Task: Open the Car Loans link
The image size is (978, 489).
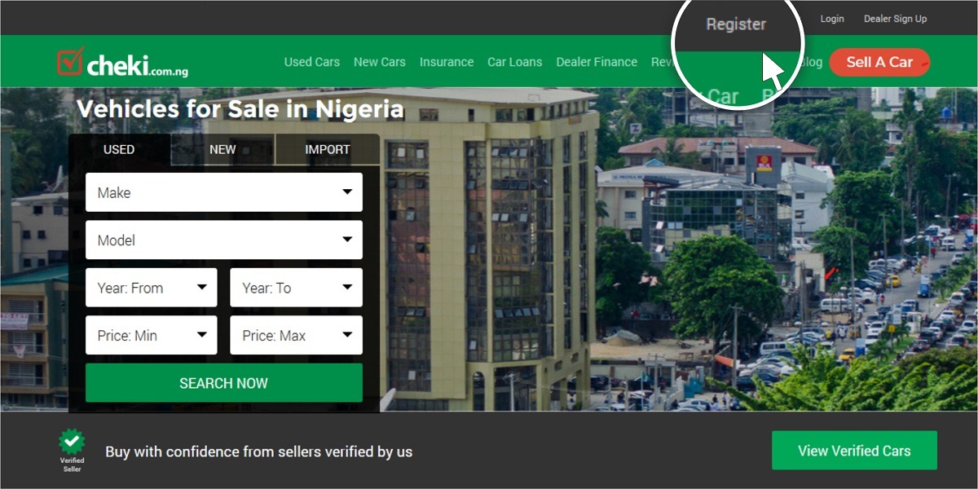Action: tap(515, 62)
